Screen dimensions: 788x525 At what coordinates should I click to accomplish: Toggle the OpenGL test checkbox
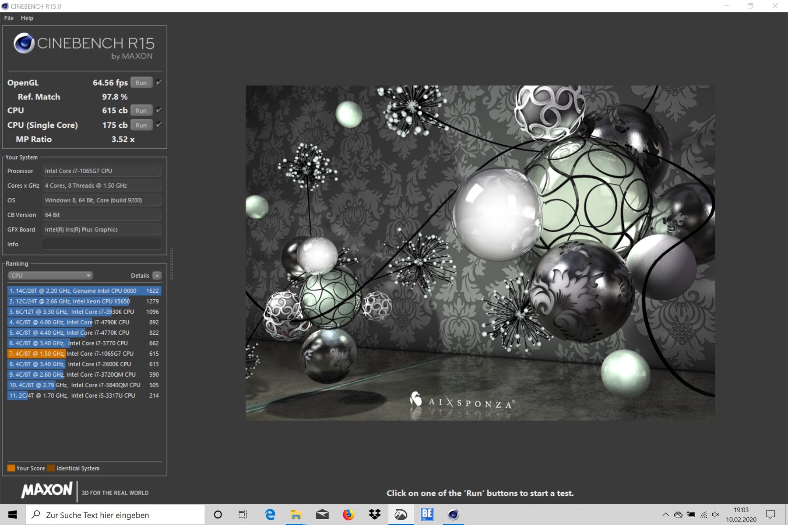click(x=159, y=82)
